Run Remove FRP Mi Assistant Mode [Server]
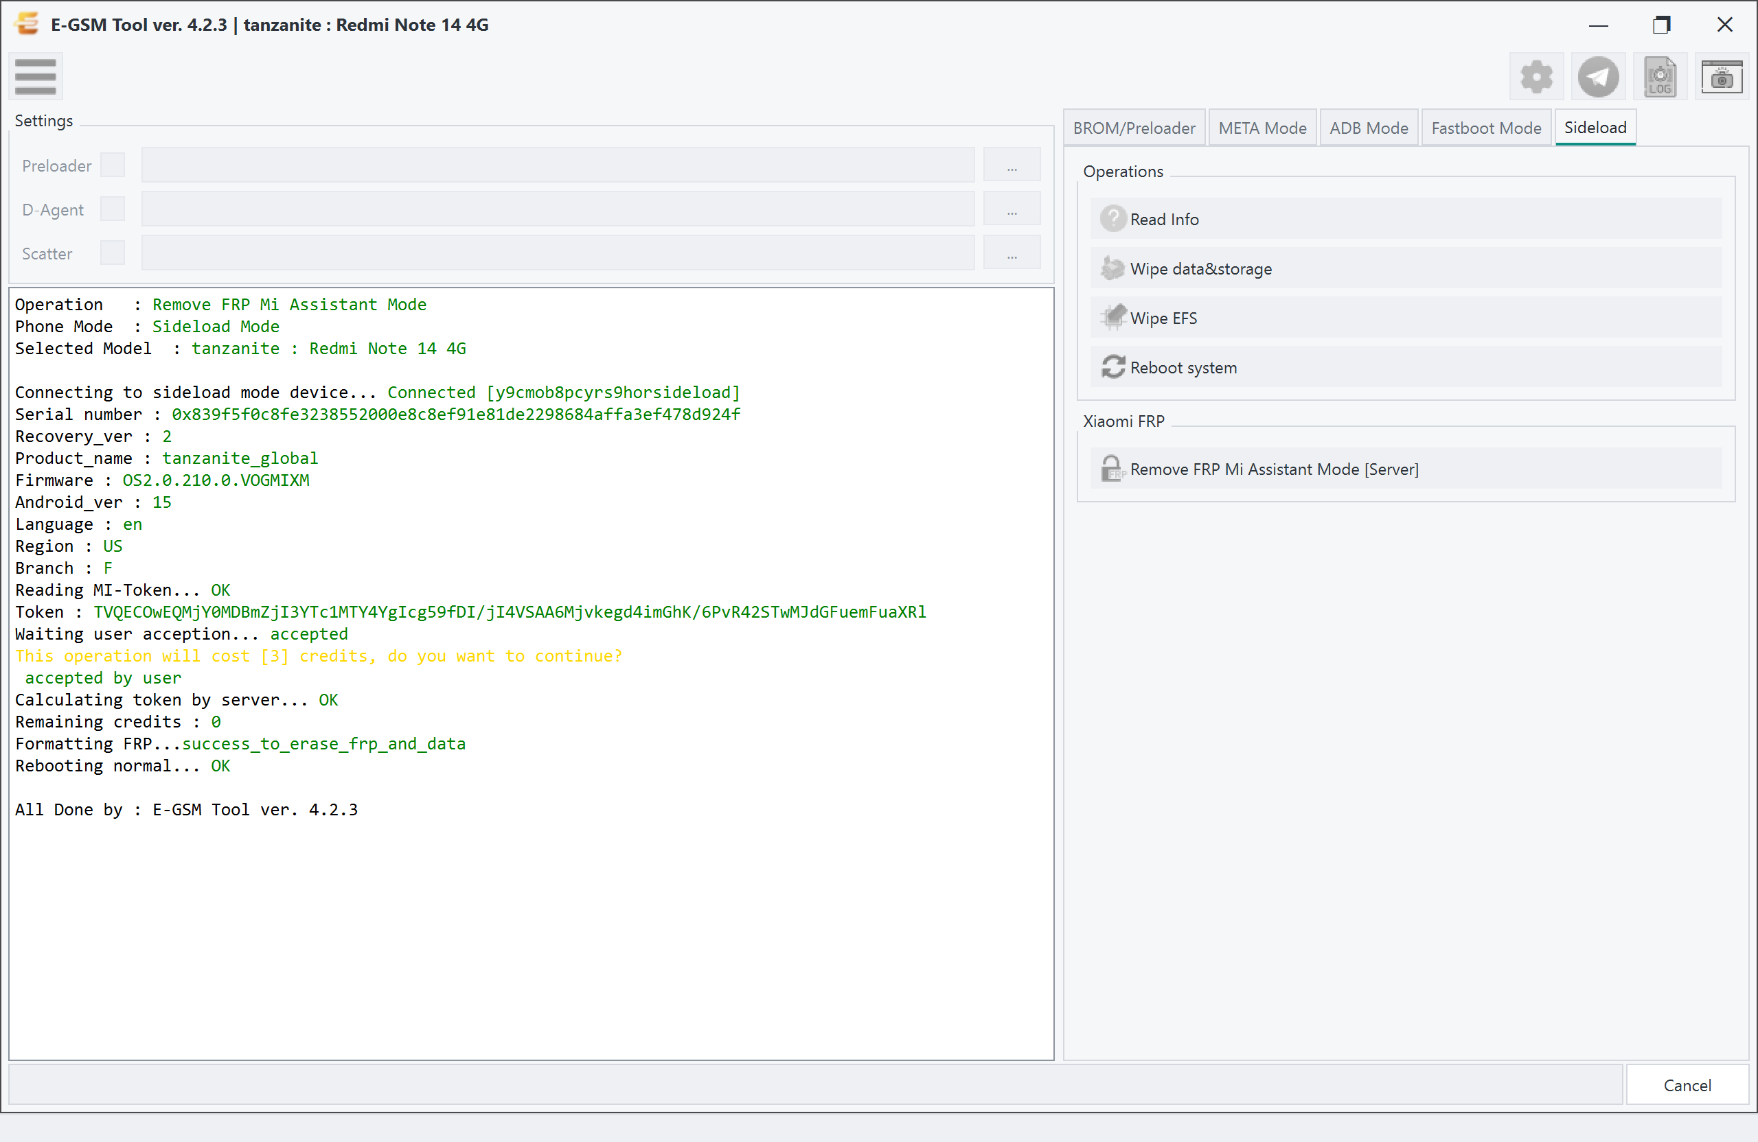The width and height of the screenshot is (1758, 1142). pyautogui.click(x=1406, y=469)
